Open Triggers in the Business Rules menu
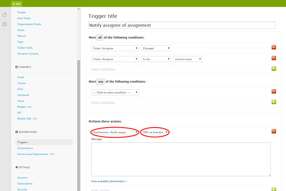The width and height of the screenshot is (286, 191). click(x=22, y=142)
